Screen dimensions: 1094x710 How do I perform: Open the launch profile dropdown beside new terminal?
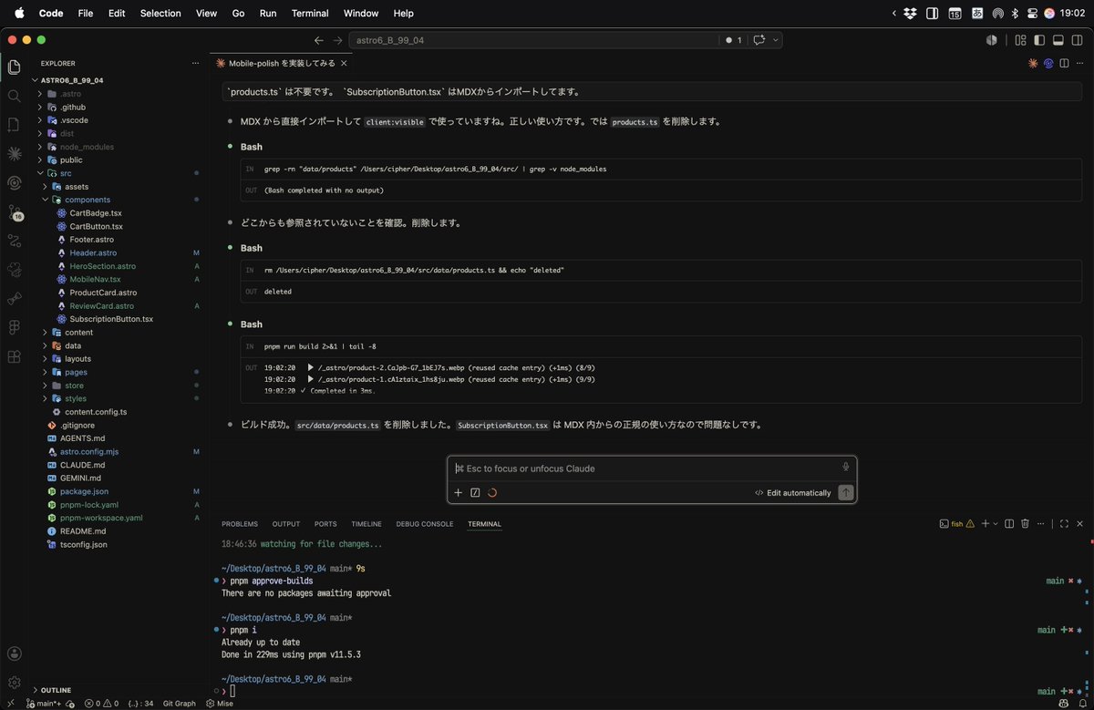[x=996, y=523]
